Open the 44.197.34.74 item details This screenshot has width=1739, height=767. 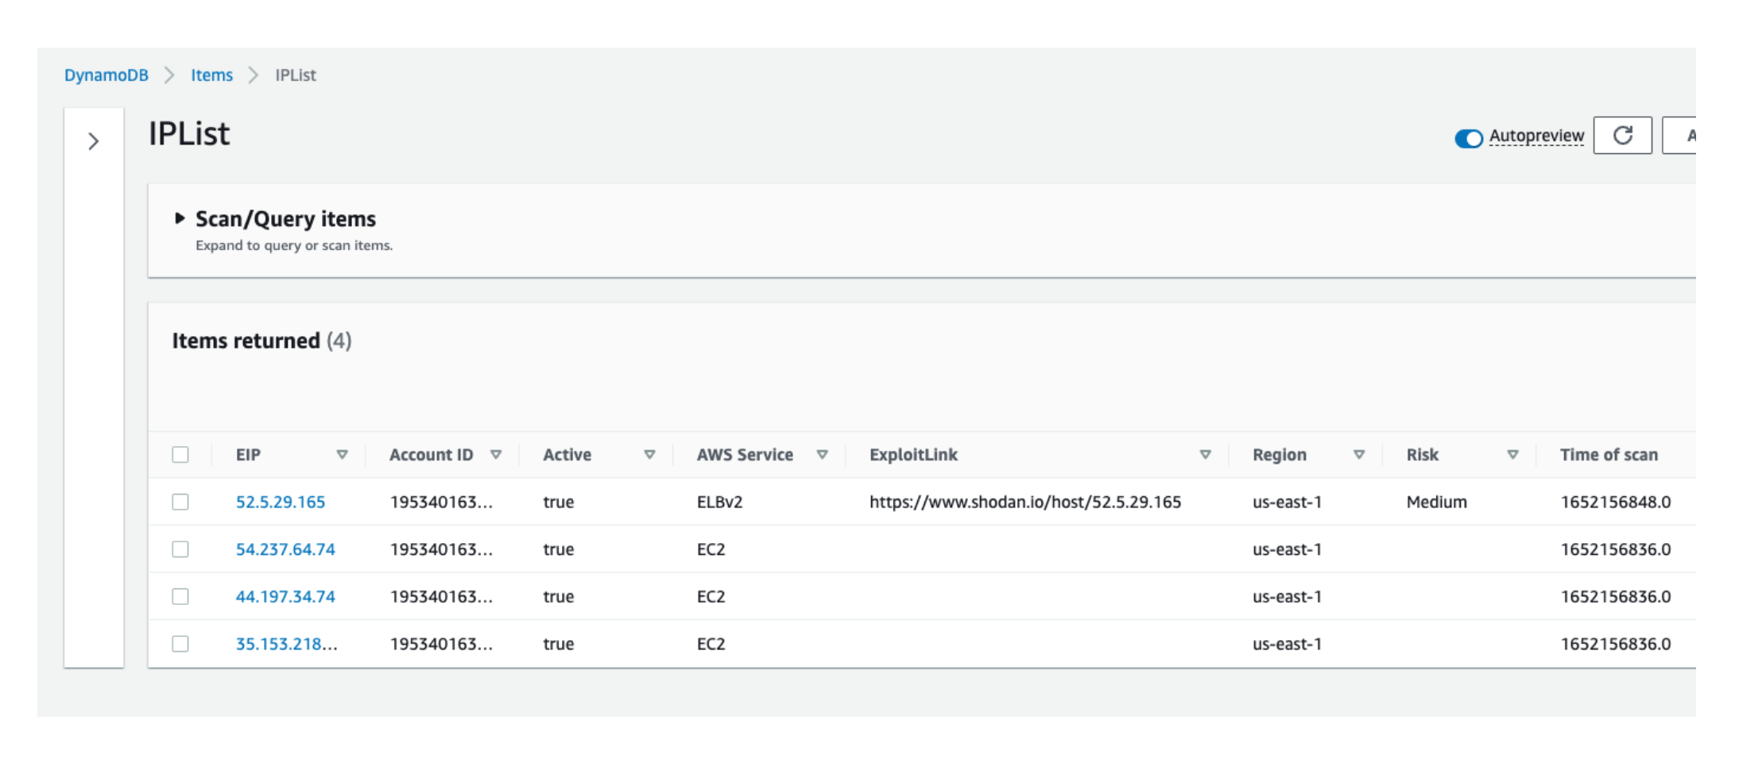click(x=285, y=596)
